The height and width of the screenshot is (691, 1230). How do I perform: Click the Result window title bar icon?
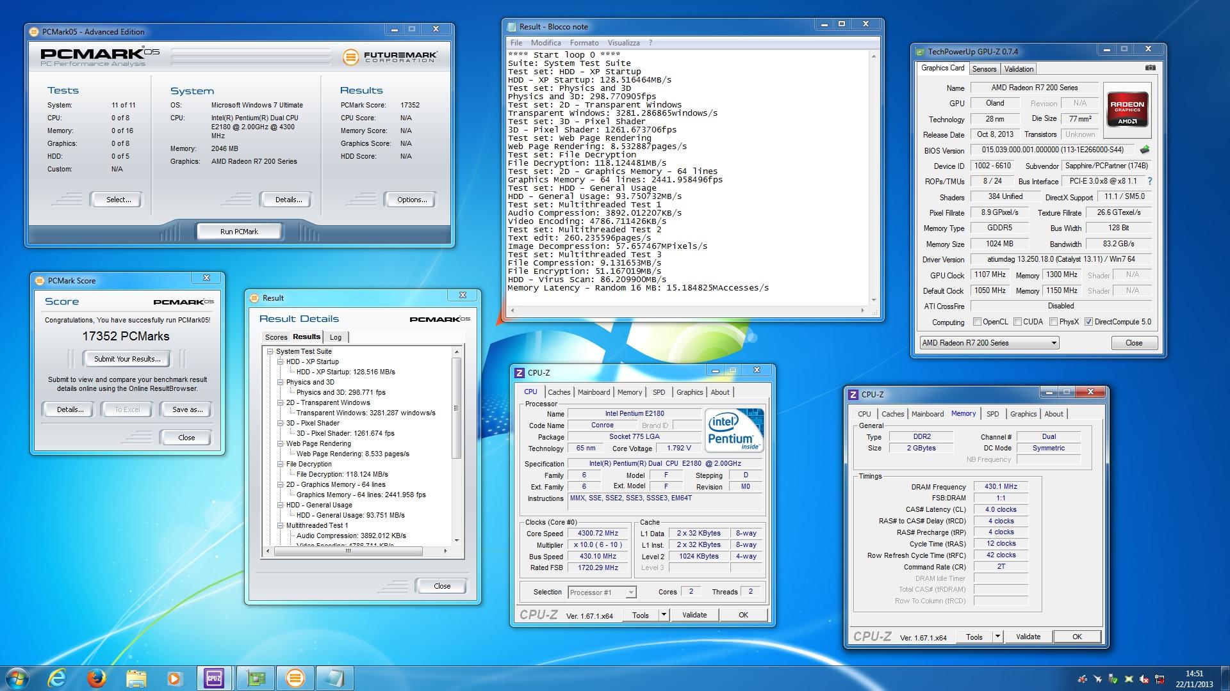(254, 298)
